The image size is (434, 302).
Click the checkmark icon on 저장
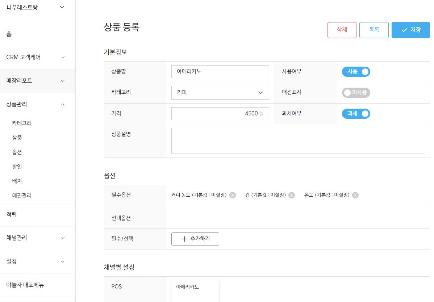coord(404,30)
